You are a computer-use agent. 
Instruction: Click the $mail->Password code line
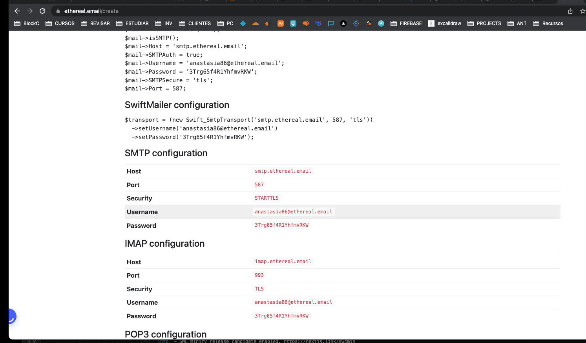pos(191,72)
